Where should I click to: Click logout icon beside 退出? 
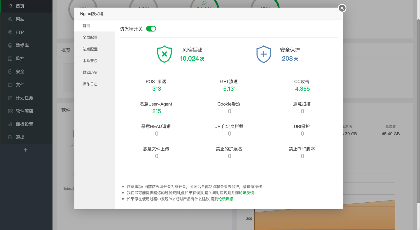tap(10, 137)
